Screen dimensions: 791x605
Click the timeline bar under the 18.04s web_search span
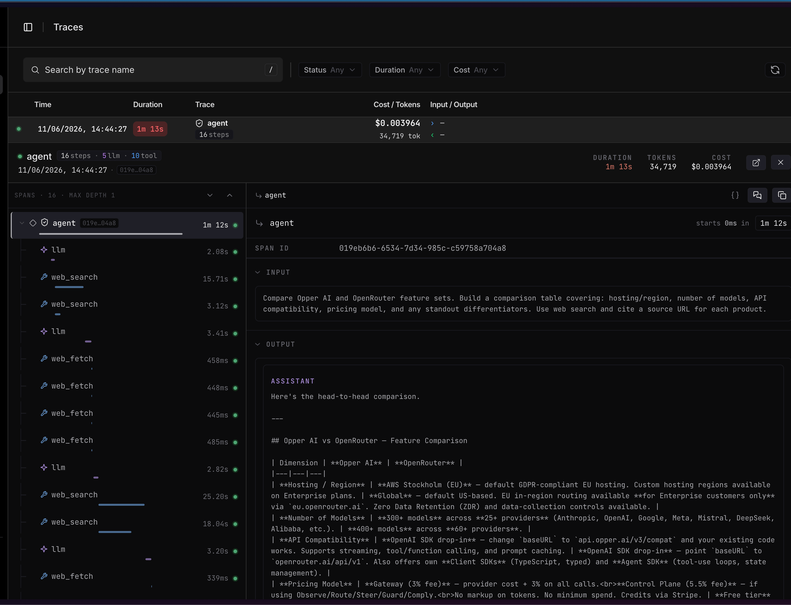point(115,532)
